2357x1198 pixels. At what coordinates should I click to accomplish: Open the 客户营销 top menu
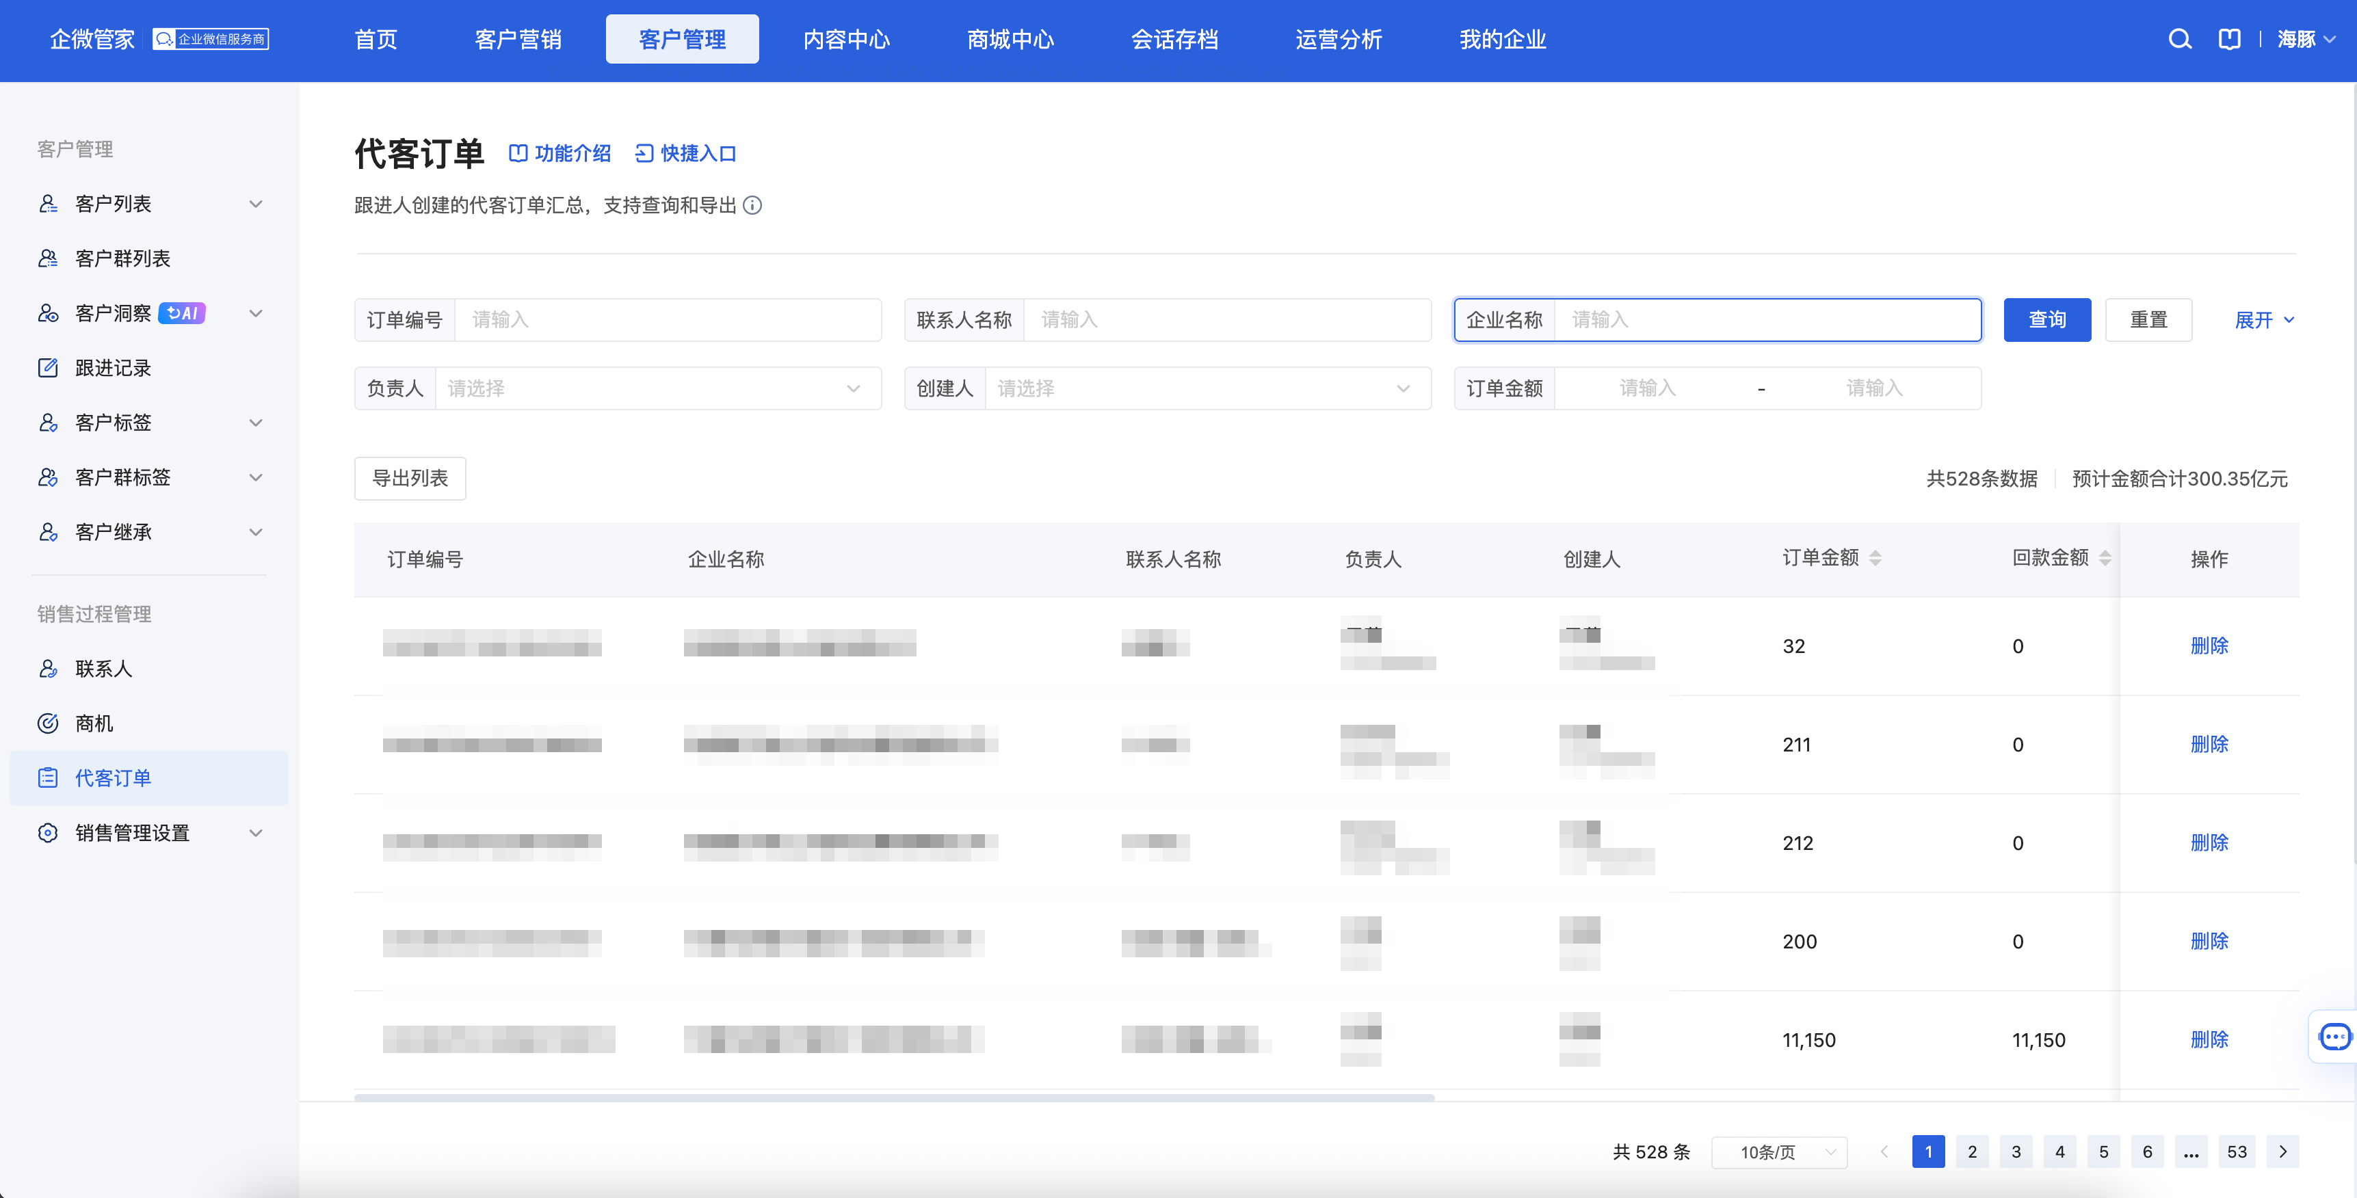(518, 40)
